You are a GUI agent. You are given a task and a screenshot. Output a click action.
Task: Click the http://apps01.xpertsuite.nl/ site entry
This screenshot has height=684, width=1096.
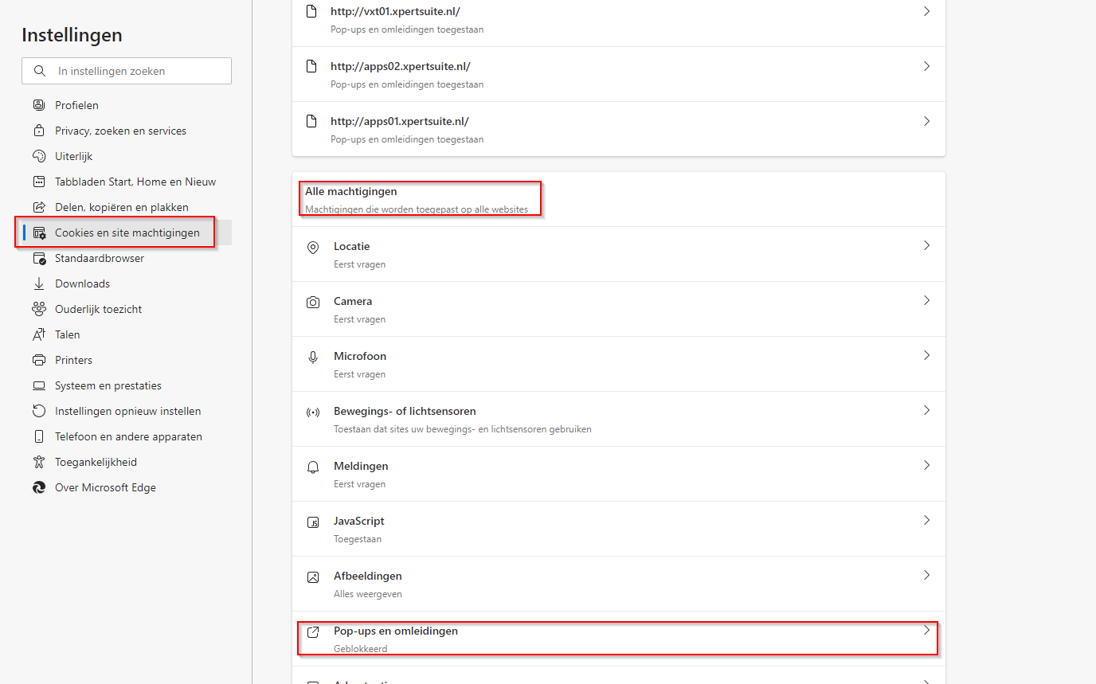pyautogui.click(x=399, y=122)
